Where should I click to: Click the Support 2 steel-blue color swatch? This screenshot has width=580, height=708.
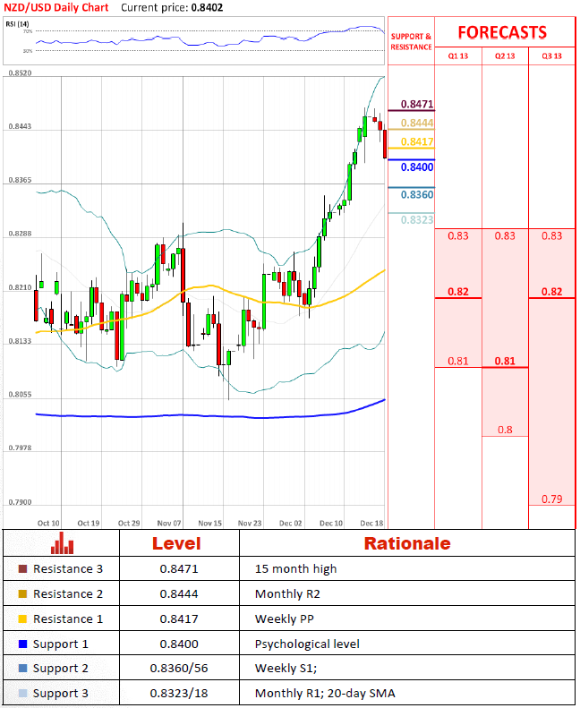22,669
